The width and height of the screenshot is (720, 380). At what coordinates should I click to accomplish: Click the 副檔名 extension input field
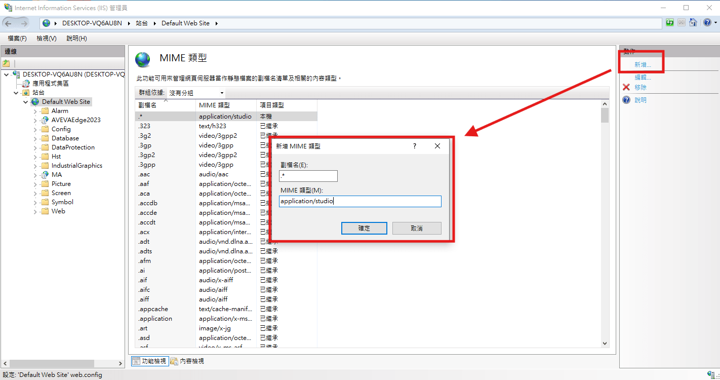coord(308,176)
